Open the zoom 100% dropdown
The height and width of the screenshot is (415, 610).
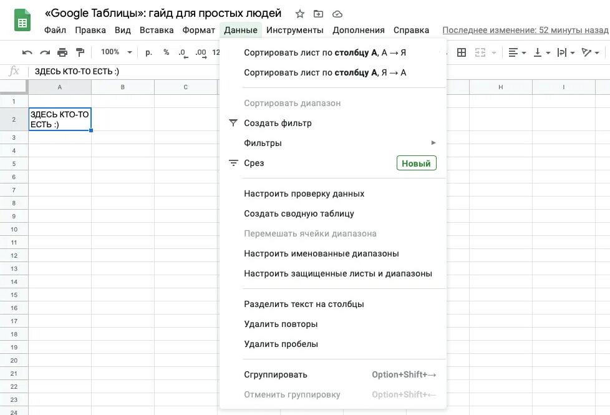pos(116,52)
